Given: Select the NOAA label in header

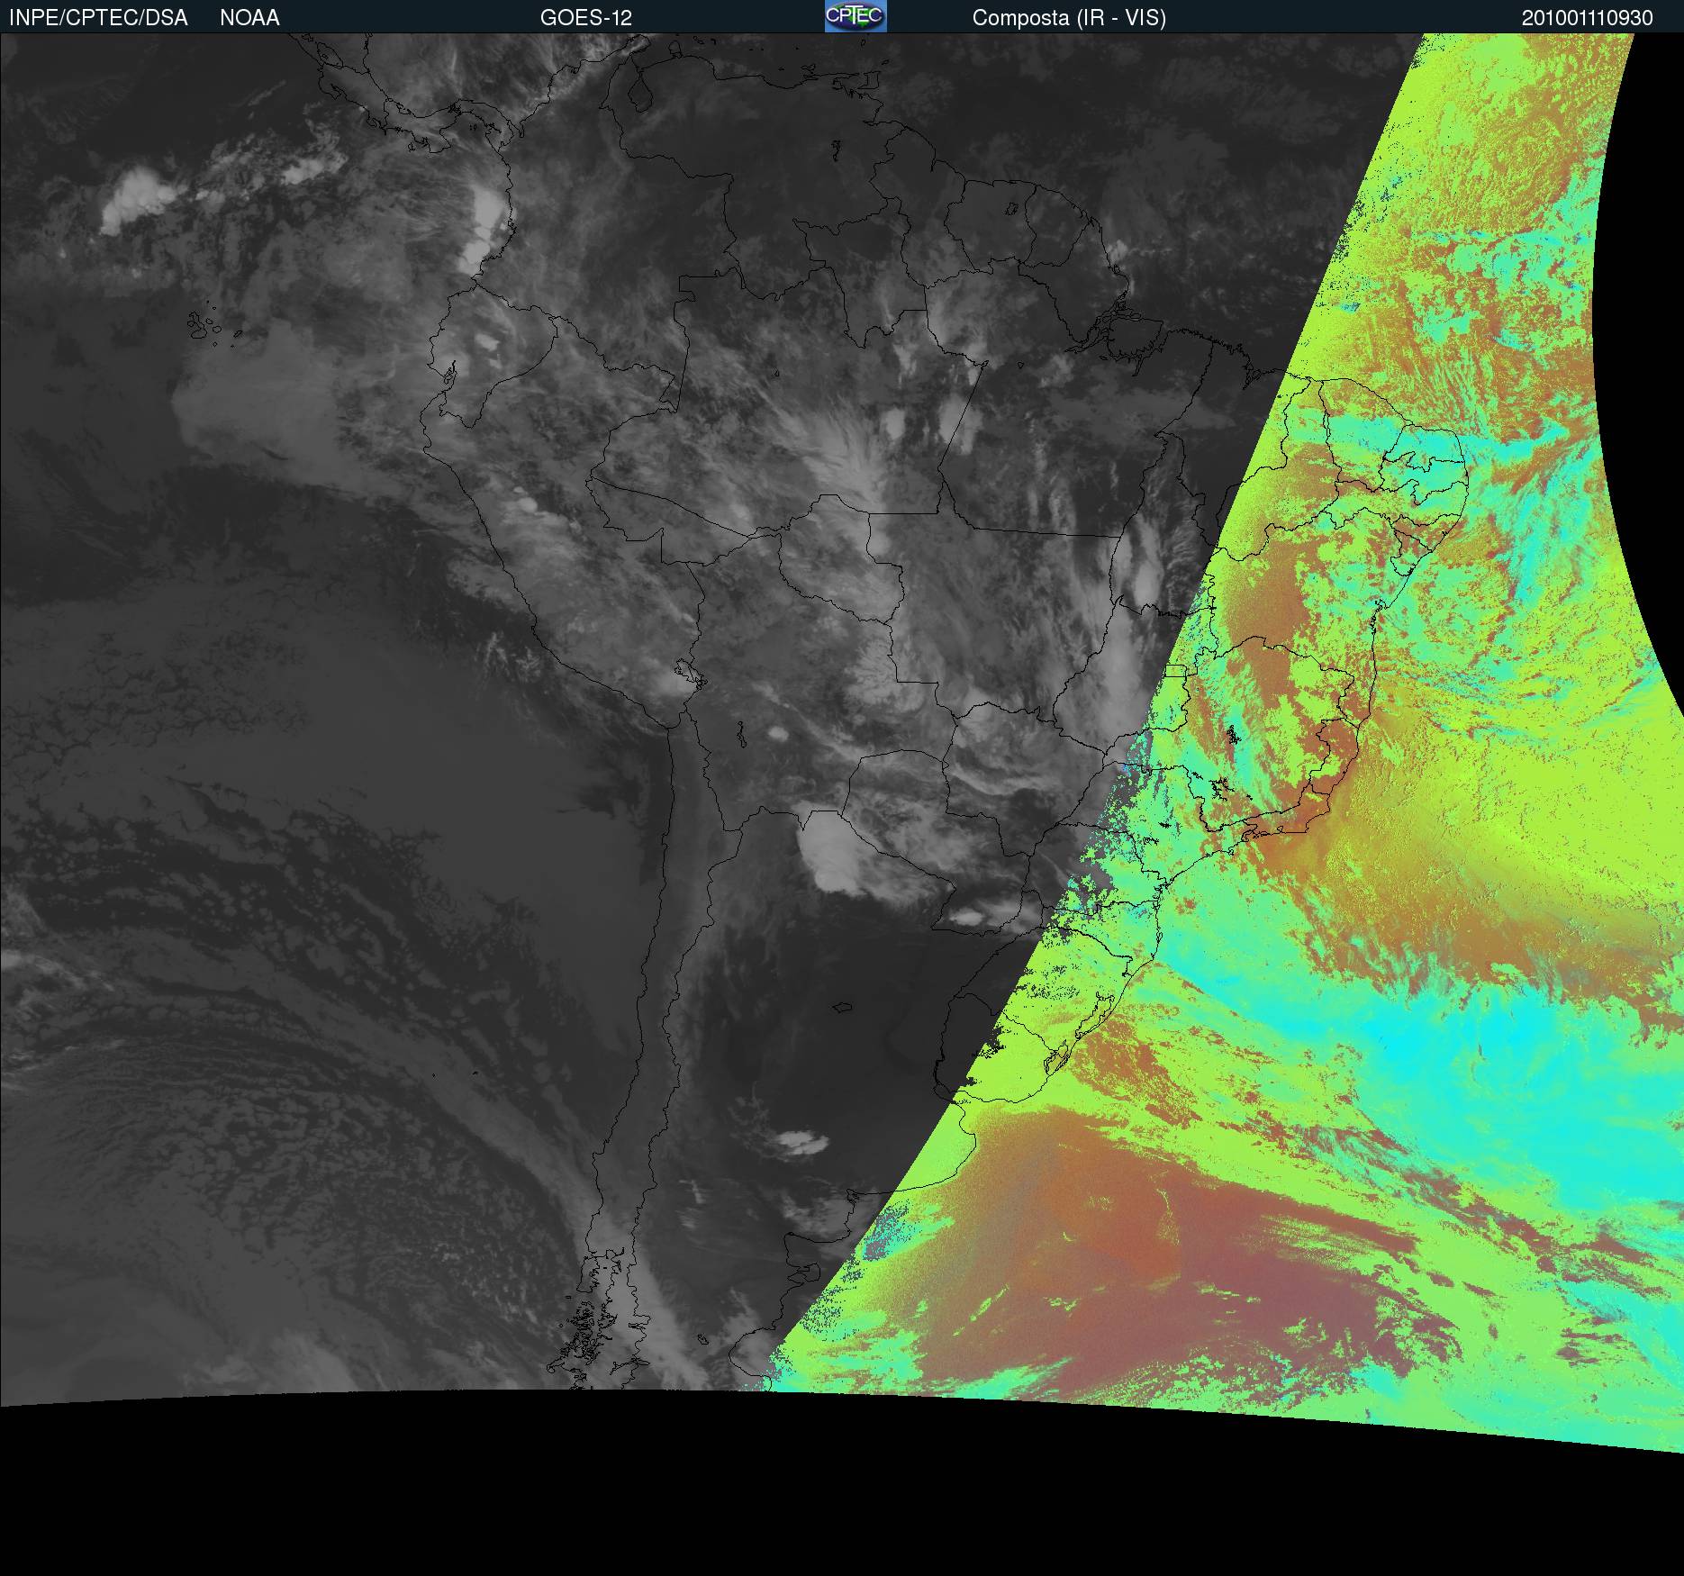Looking at the screenshot, I should click(x=249, y=18).
